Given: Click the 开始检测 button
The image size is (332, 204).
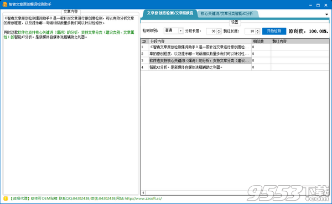Looking at the screenshot, I should 274,31.
